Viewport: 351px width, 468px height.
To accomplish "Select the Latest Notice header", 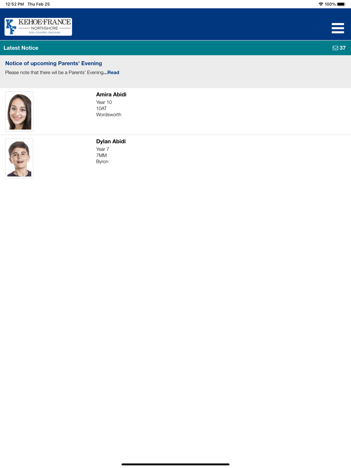I will click(x=21, y=48).
